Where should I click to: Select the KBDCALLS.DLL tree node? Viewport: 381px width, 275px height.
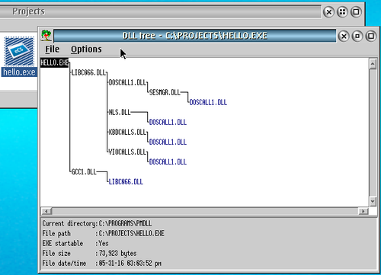(127, 132)
